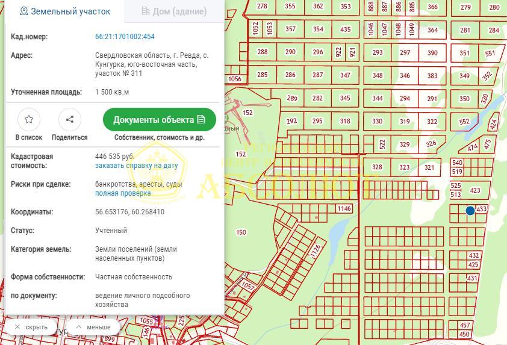The image size is (507, 345).
Task: Select map parcel 390
Action: (x=432, y=53)
